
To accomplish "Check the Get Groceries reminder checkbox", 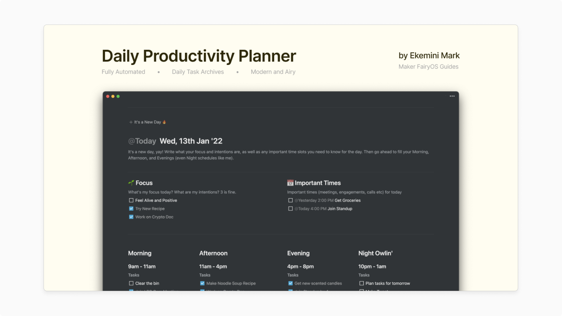I will point(290,200).
